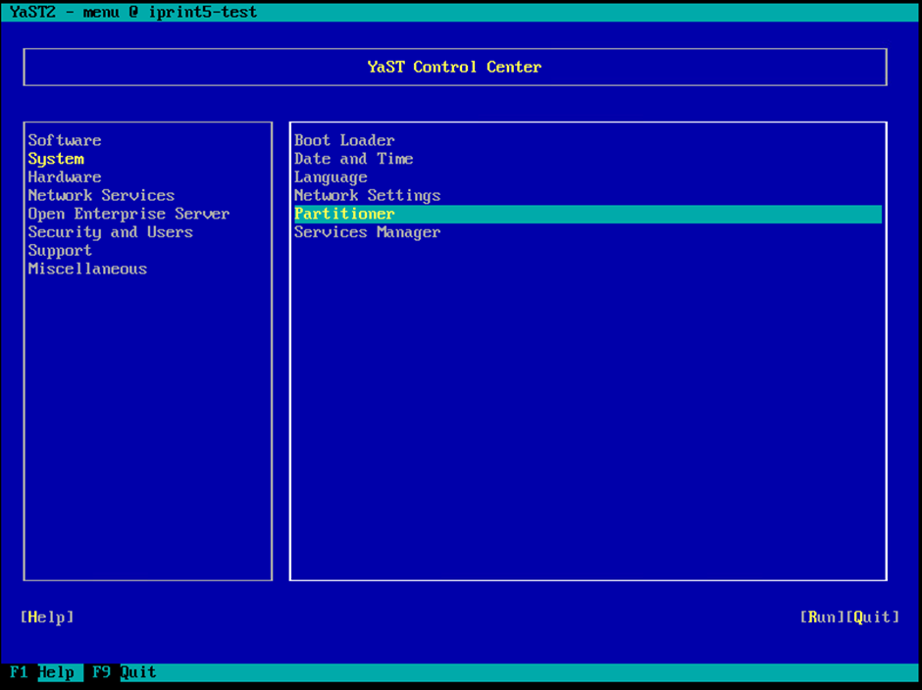Click F1 Help in the bottom bar
Screen dimensions: 922x690
click(42, 672)
